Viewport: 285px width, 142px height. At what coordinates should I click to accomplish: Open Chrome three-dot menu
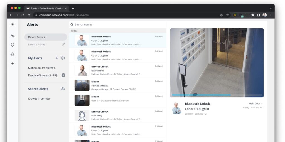(271, 15)
